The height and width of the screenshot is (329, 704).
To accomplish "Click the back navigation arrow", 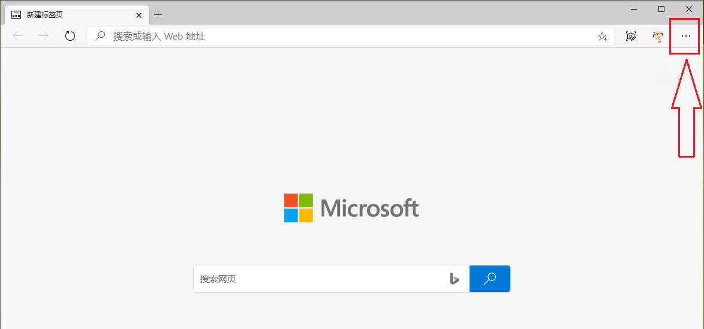I will 17,36.
